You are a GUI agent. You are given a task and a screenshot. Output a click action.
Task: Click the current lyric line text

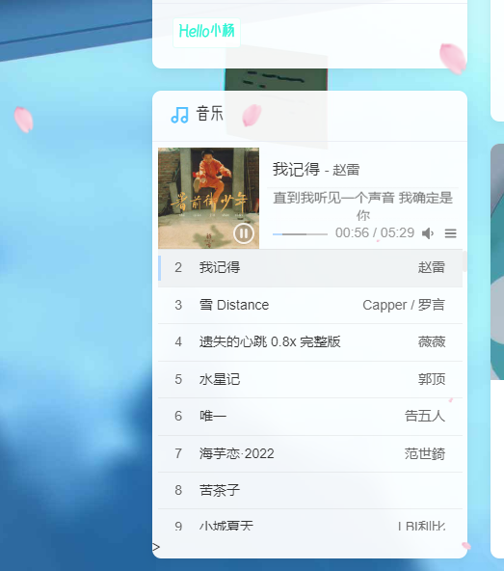[362, 206]
